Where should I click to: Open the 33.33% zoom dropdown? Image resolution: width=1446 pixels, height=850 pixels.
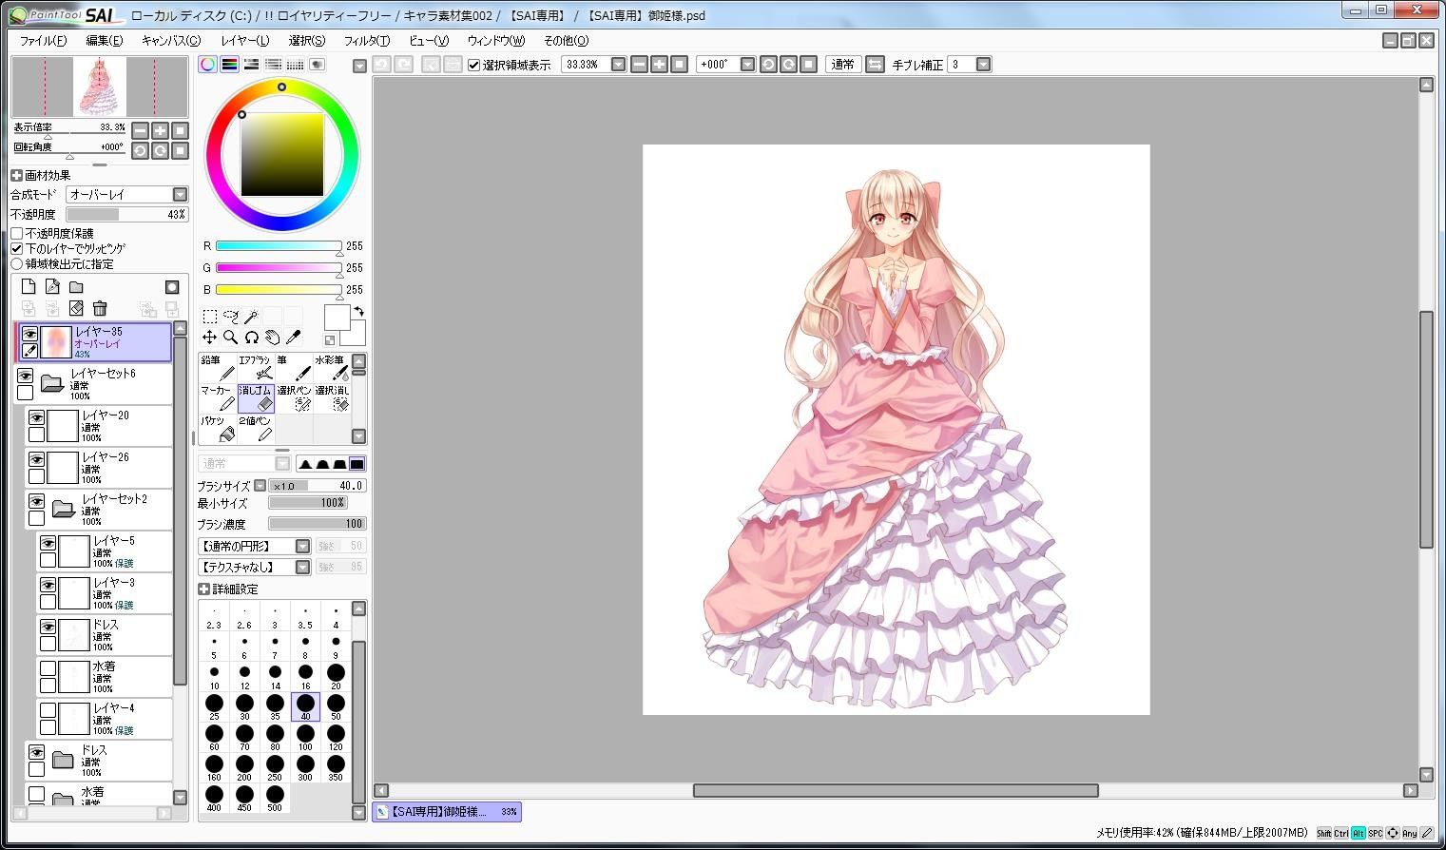618,65
